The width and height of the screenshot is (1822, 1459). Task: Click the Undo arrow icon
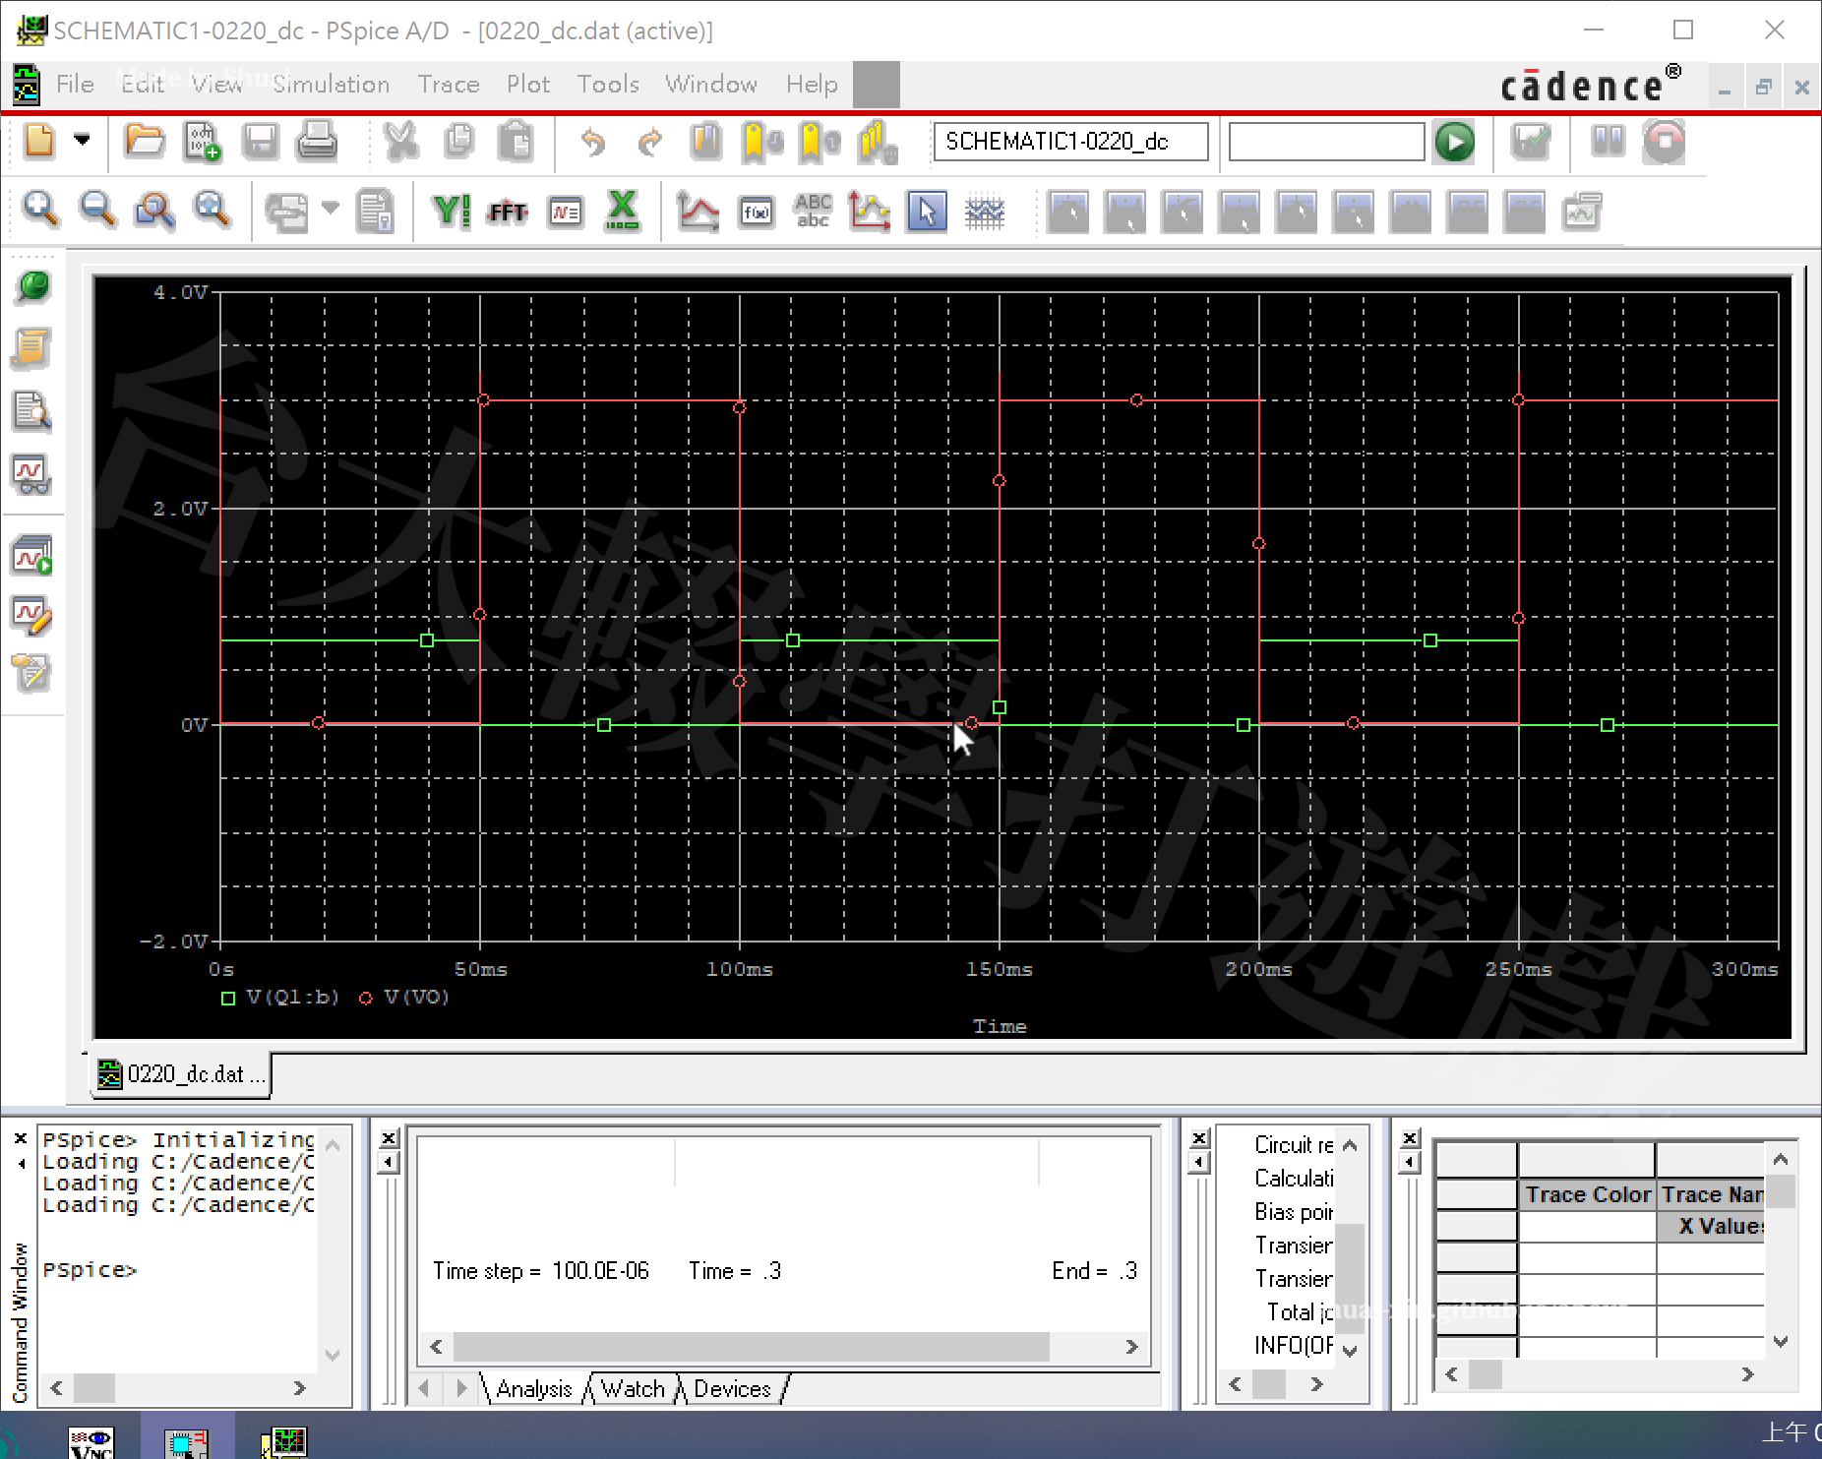pos(592,142)
